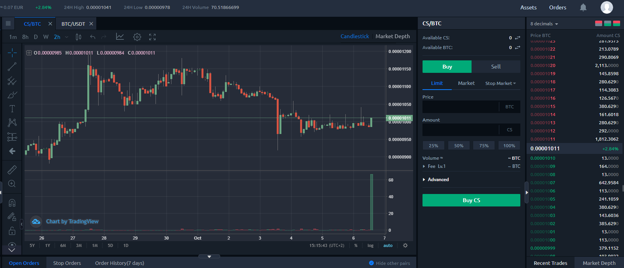Click the back arrow tool in the sidebar

(12, 151)
